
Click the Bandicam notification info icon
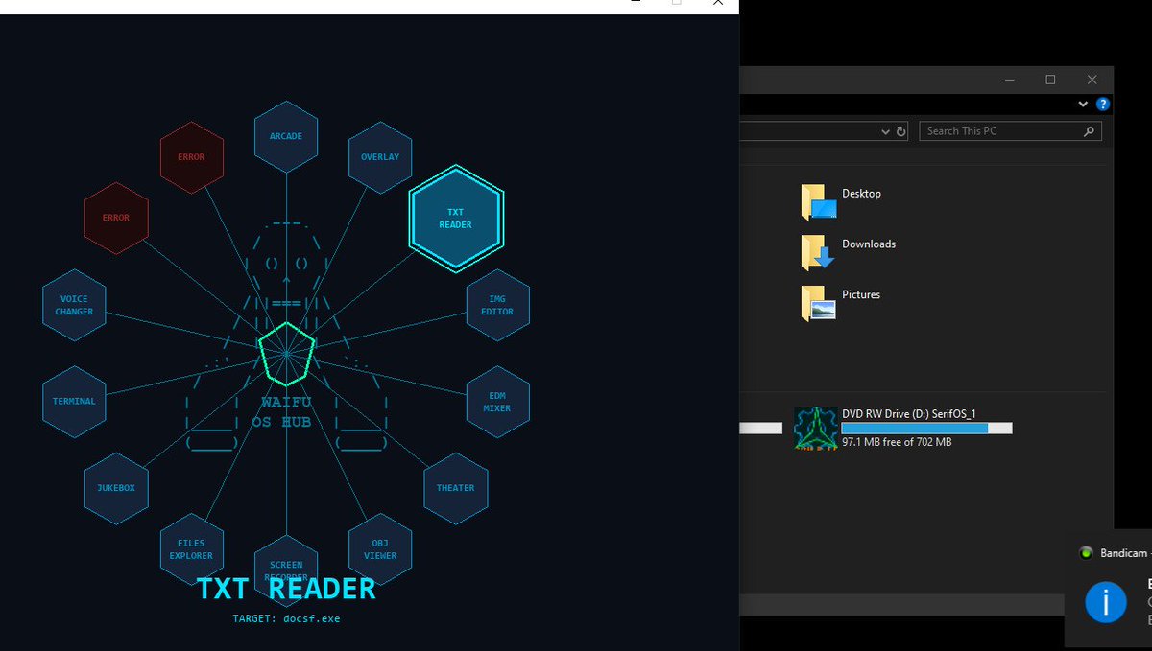(1106, 602)
